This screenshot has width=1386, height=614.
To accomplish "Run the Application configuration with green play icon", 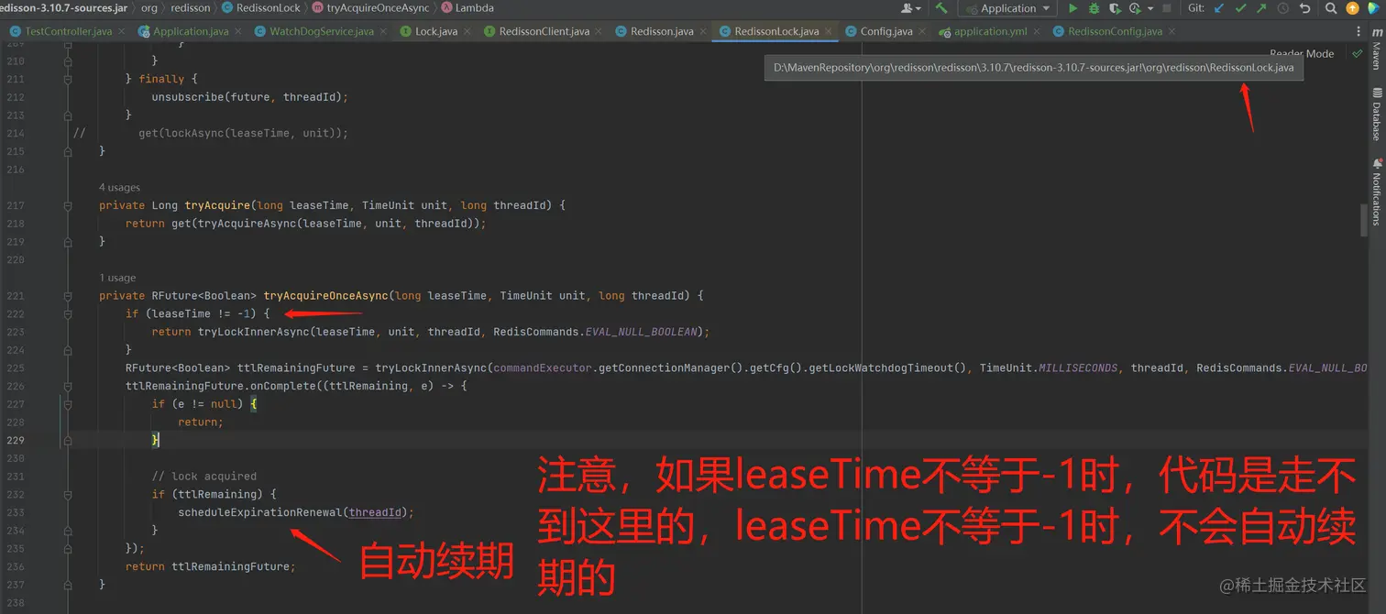I will (x=1072, y=8).
